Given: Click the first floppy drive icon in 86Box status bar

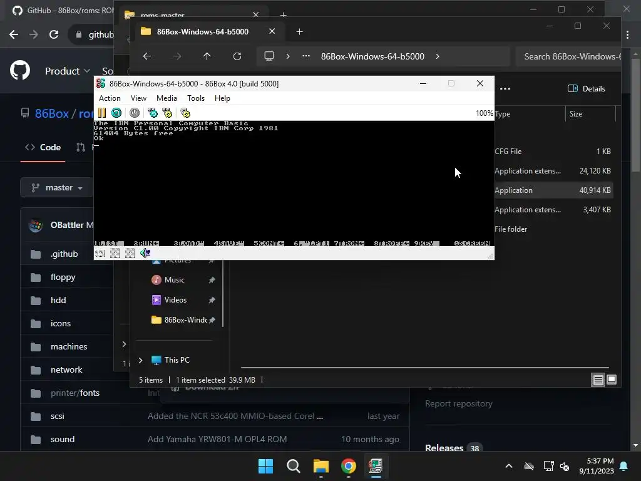Looking at the screenshot, I should 115,253.
